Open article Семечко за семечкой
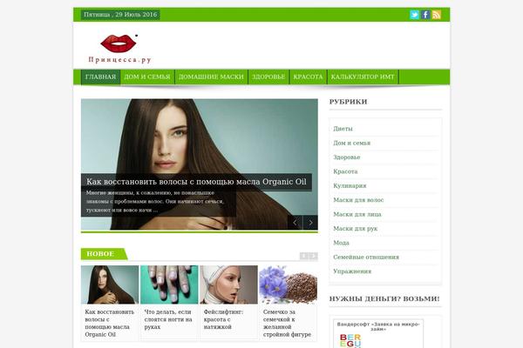 [287, 323]
